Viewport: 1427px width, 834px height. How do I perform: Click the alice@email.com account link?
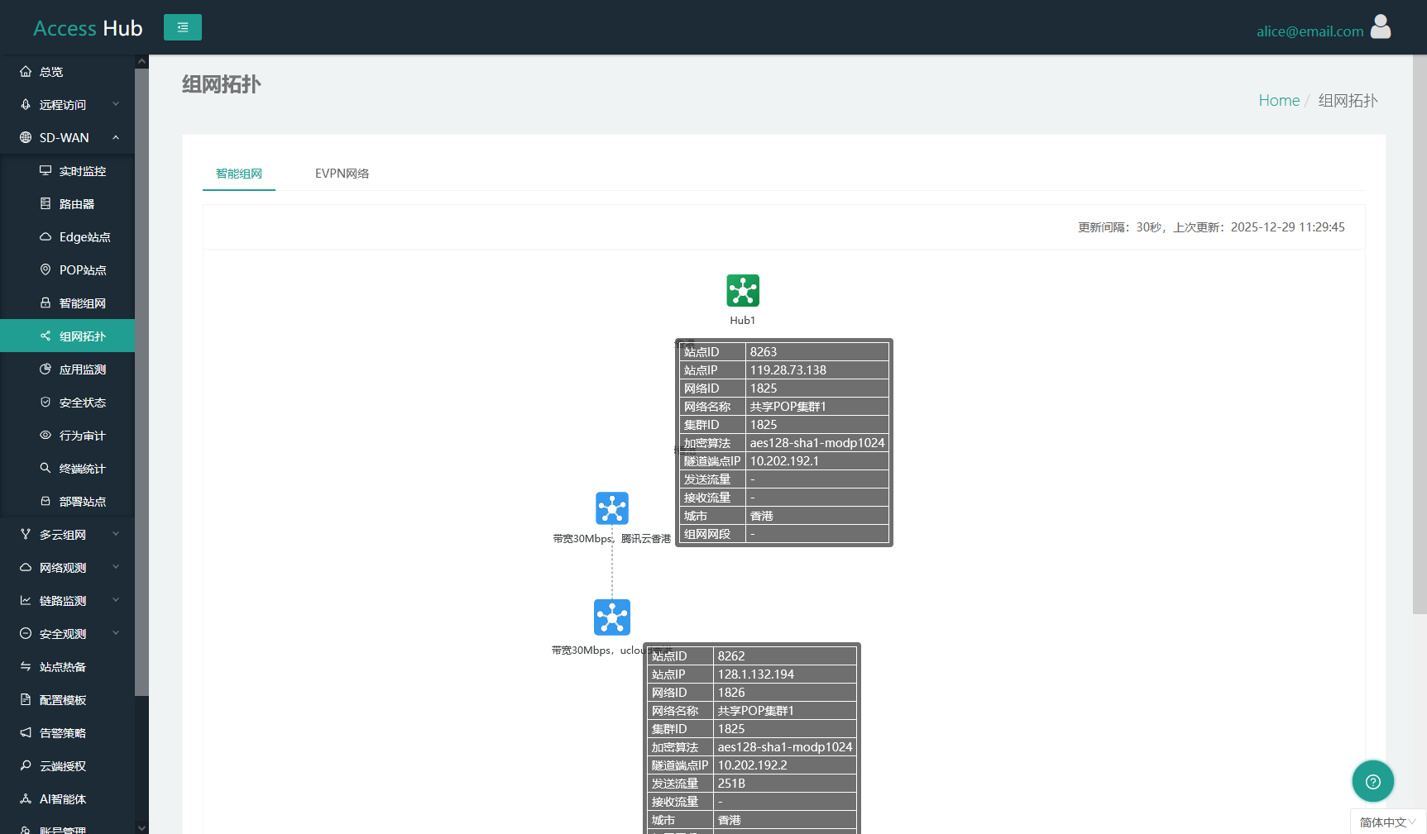1310,31
